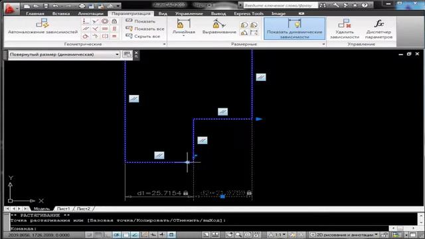Click quick-select icon beside properties dropdown
Image resolution: width=425 pixels, height=239 pixels.
click(x=127, y=54)
